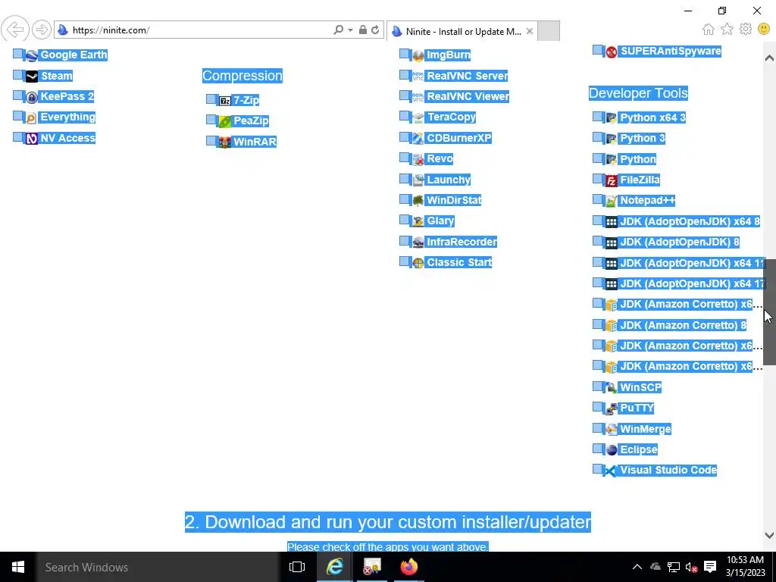Open Task View from taskbar
776x582 pixels.
pos(297,567)
